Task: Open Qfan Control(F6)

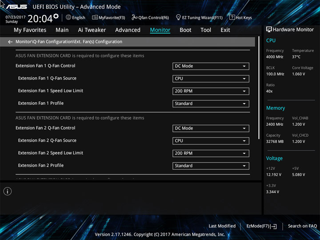Action: coord(150,17)
